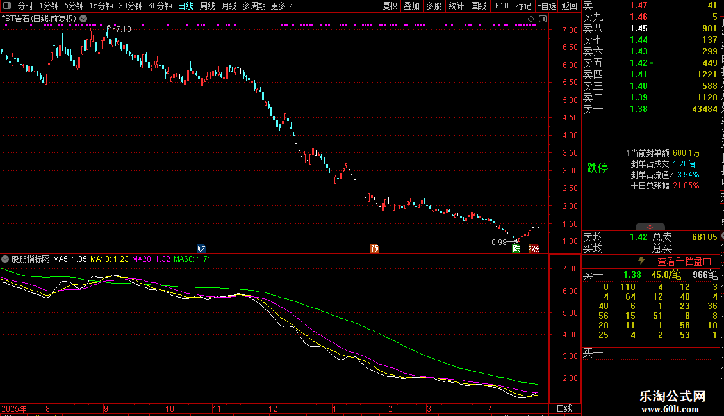Open indicator menu beside 股朋指标网
This screenshot has height=416, width=724.
(x=5, y=259)
